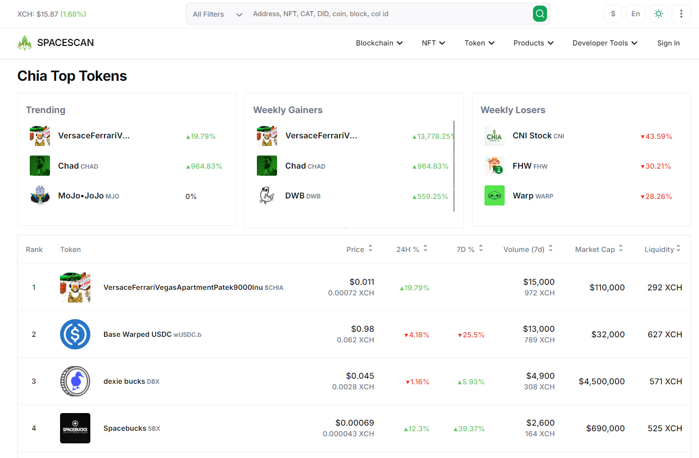Click the Weekly Gainers heading
Screen dimensions: 699x458
coord(288,110)
